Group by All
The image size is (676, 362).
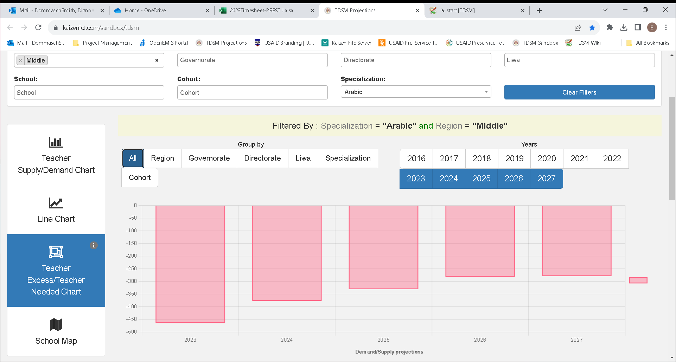pyautogui.click(x=133, y=158)
